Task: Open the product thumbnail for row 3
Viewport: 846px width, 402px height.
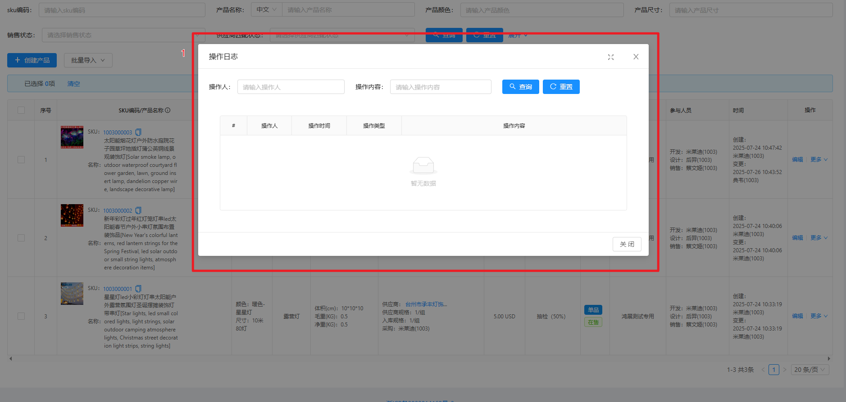Action: [72, 294]
